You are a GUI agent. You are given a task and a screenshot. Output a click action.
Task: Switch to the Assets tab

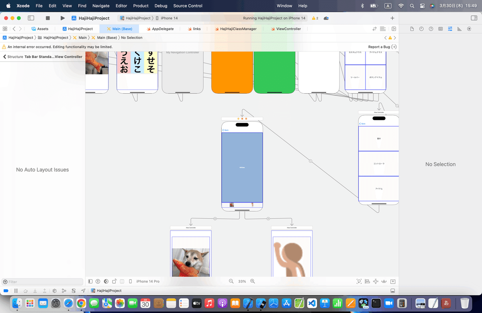tap(40, 29)
